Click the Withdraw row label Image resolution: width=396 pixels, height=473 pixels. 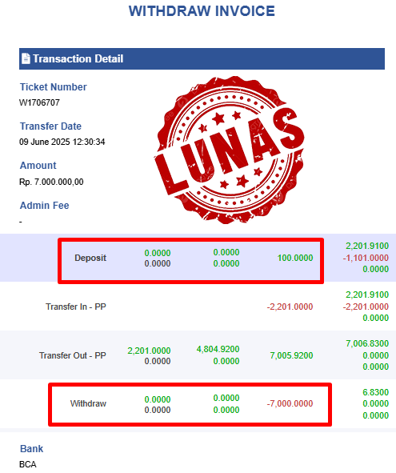(88, 403)
